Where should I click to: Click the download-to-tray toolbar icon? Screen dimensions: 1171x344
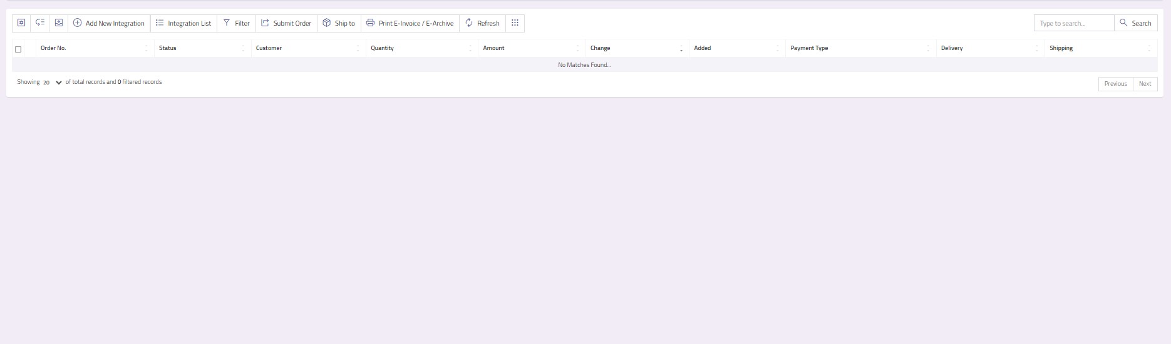coord(59,23)
